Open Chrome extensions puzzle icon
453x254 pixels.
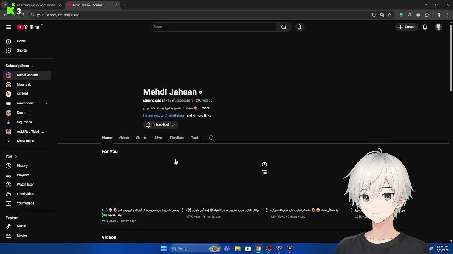click(x=427, y=15)
